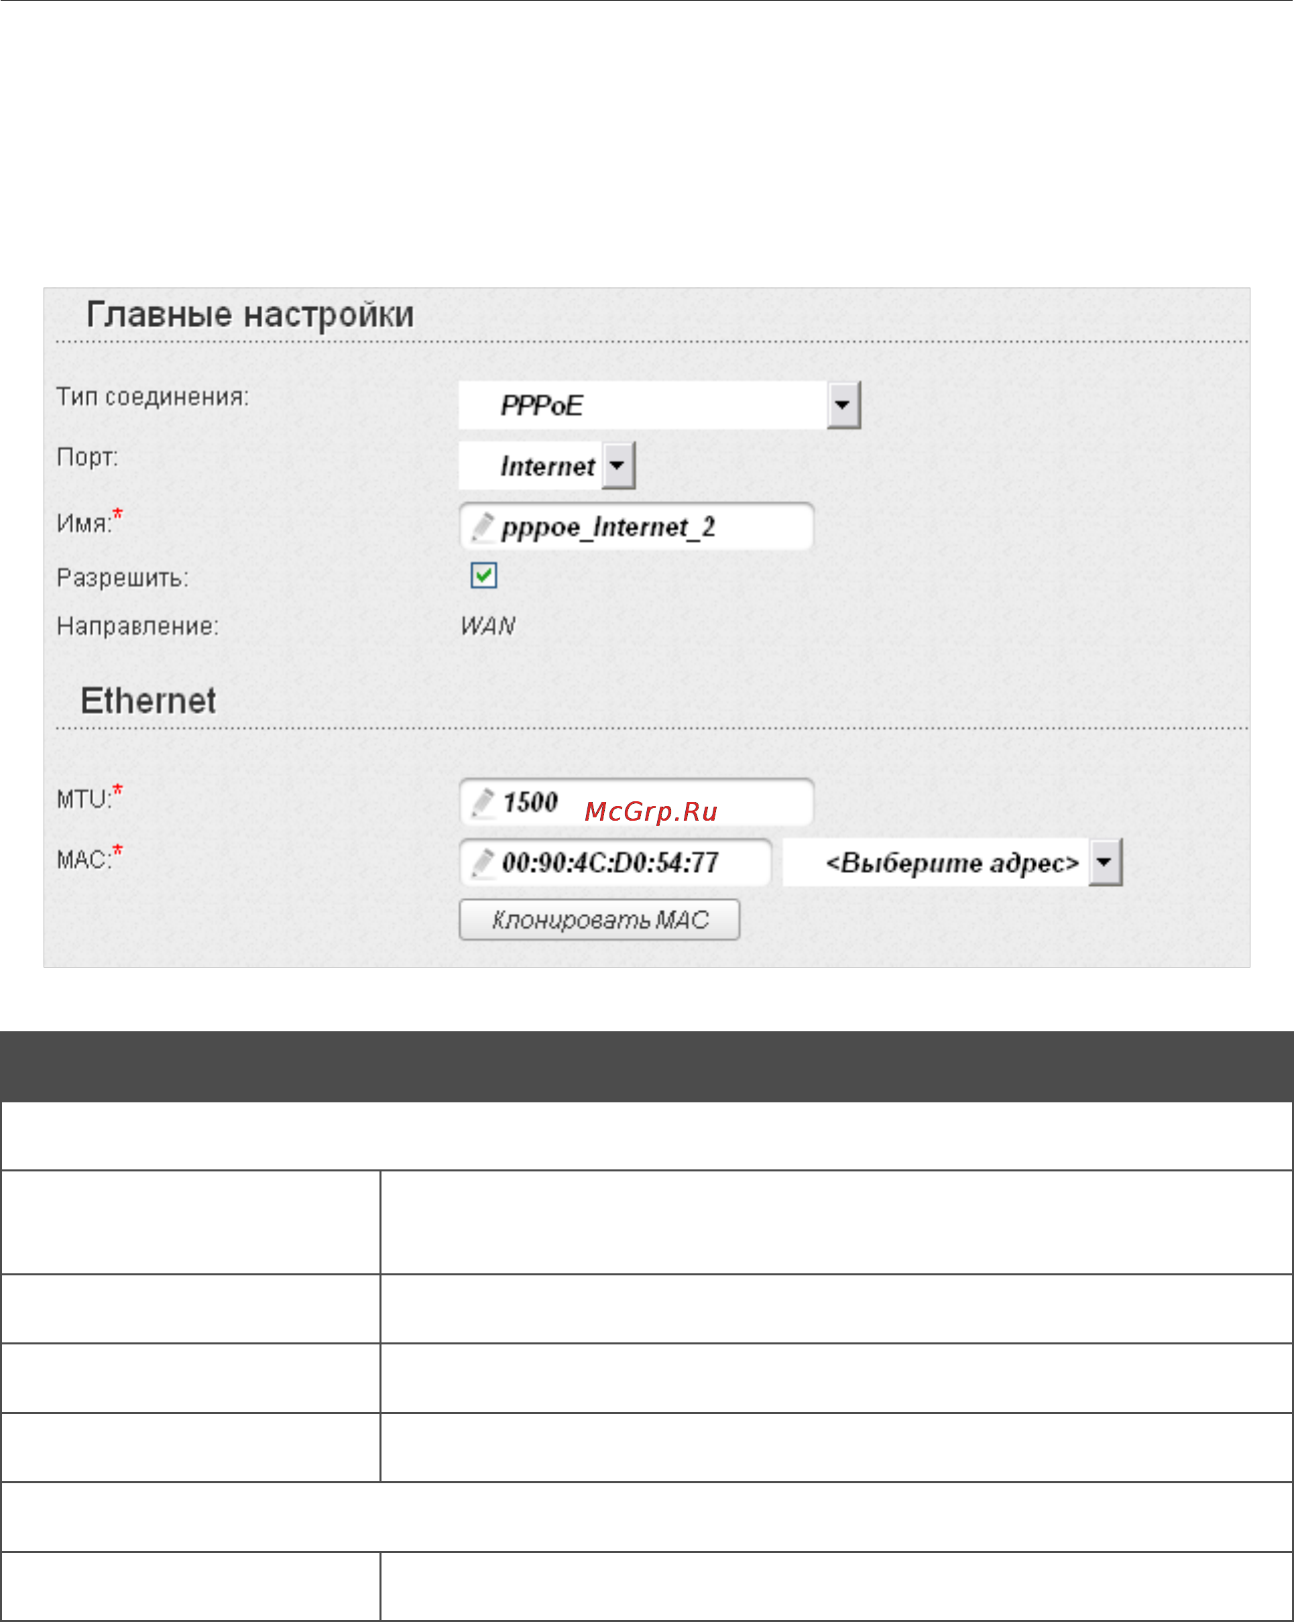
Task: Click the pencil icon in the MTU field
Action: click(482, 802)
